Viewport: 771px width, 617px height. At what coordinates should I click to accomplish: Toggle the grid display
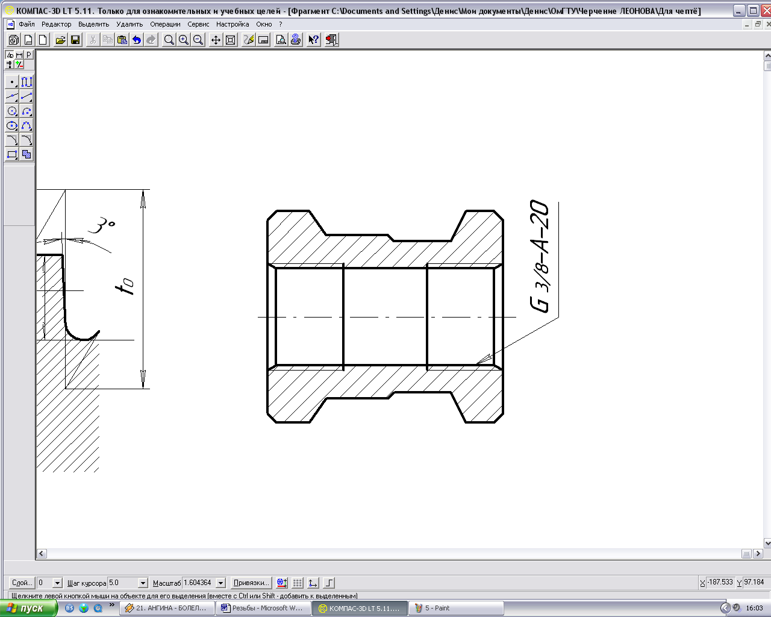coord(298,583)
